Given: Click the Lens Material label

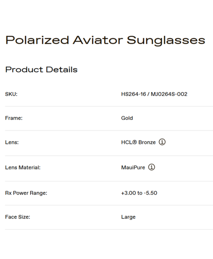Looking at the screenshot, I should [23, 167].
